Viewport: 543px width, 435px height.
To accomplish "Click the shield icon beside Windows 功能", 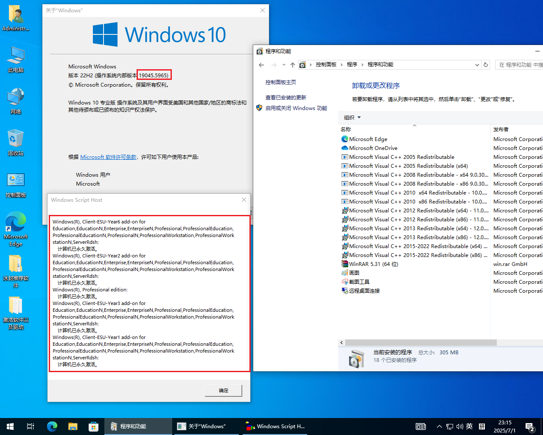I will coord(259,108).
